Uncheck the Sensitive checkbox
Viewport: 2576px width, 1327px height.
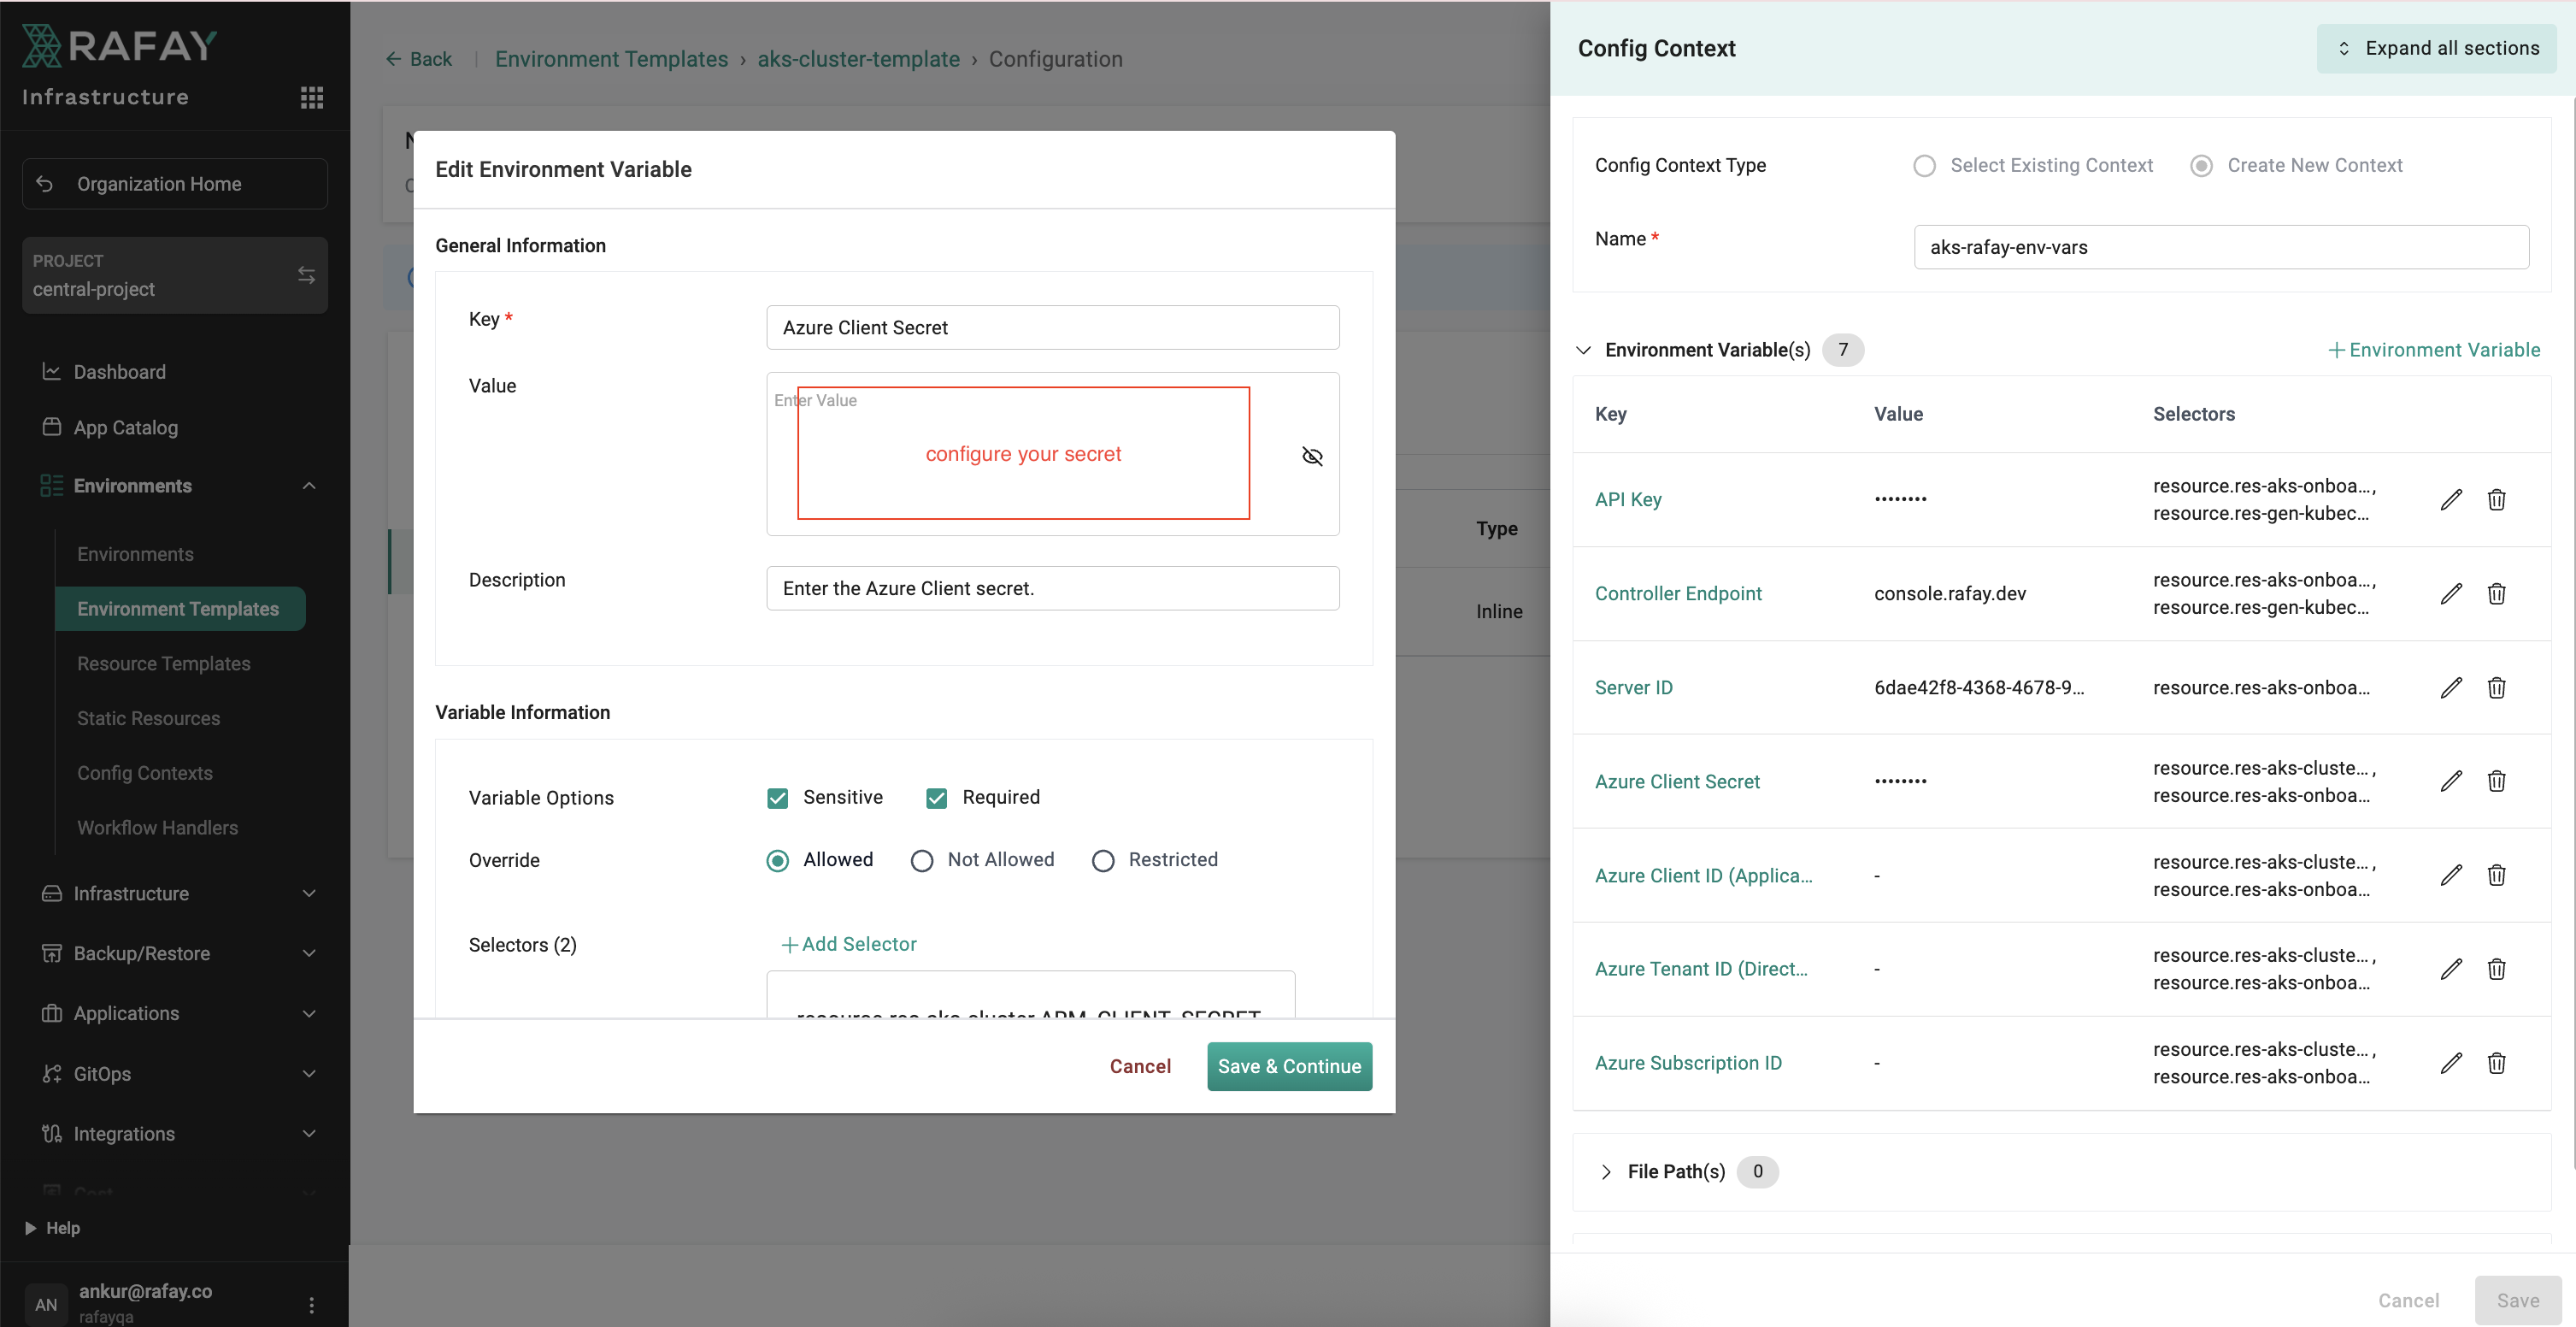pos(777,798)
